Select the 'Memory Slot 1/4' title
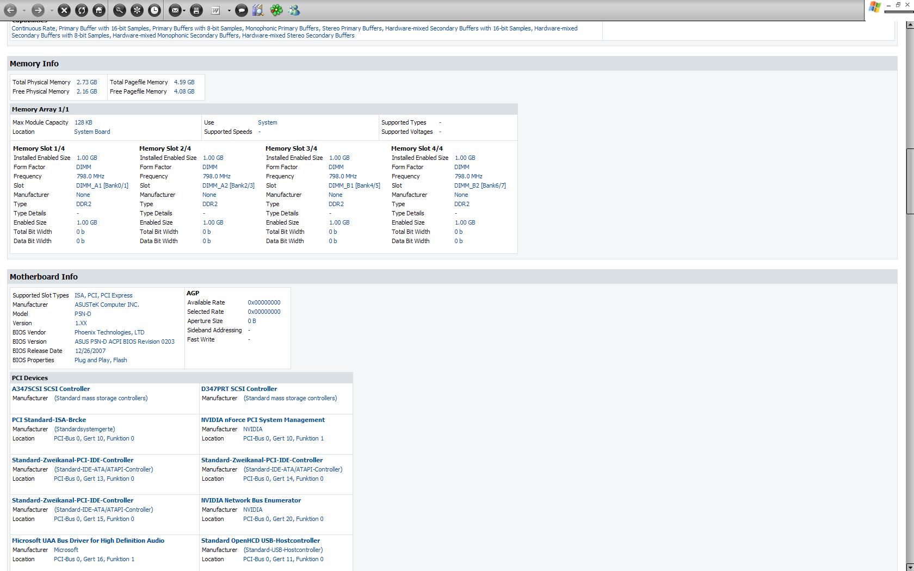 click(x=39, y=148)
